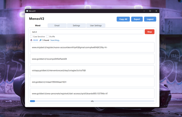Screen dimensions: 182x117
Task: Click the Export button
Action: pos(137,19)
